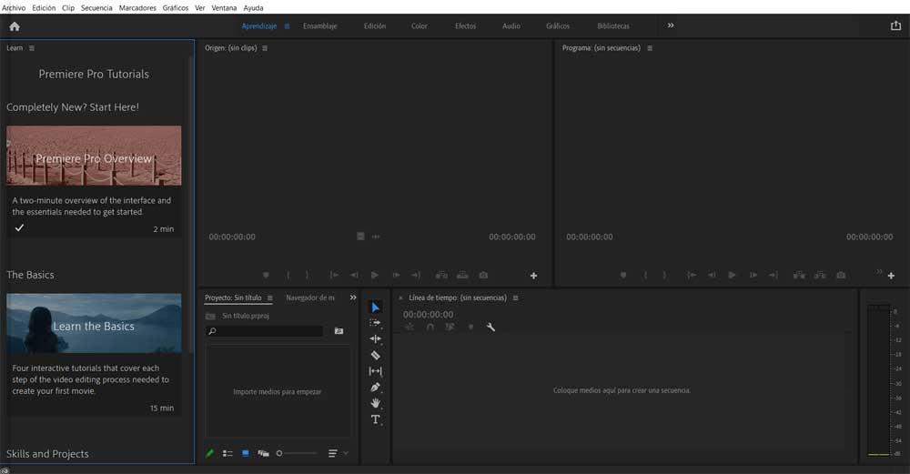This screenshot has width=910, height=474.
Task: Step forward one frame in Program monitor
Action: 753,275
